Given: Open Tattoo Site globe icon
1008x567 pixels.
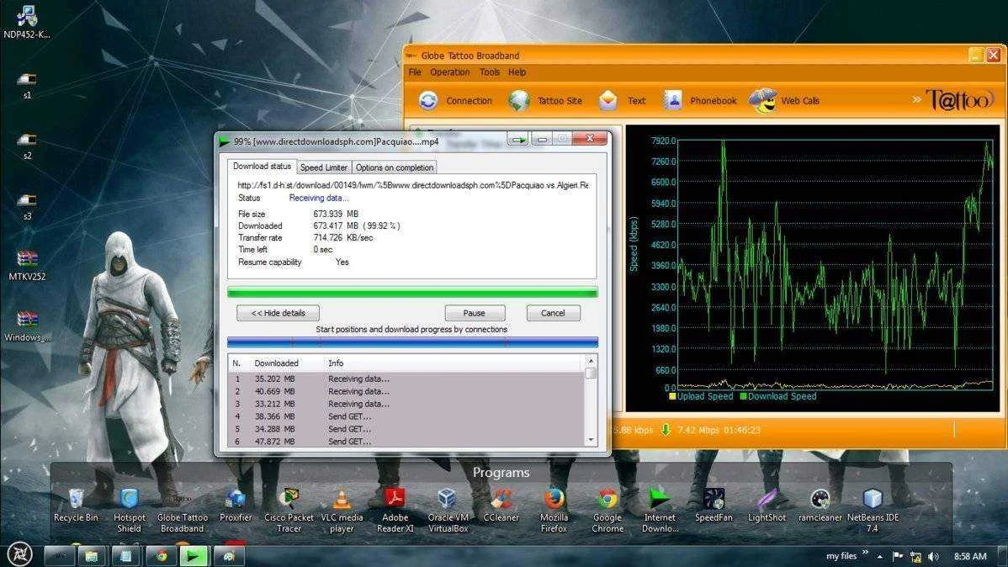Looking at the screenshot, I should (519, 100).
